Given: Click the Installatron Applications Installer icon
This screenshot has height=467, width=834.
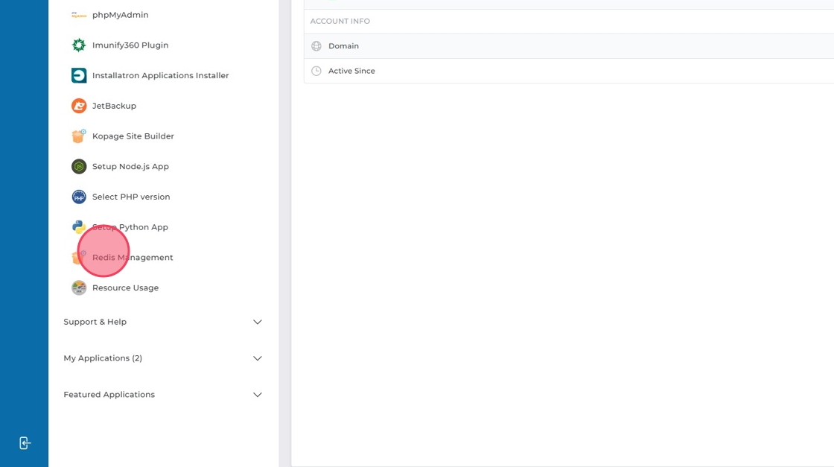Looking at the screenshot, I should point(79,76).
